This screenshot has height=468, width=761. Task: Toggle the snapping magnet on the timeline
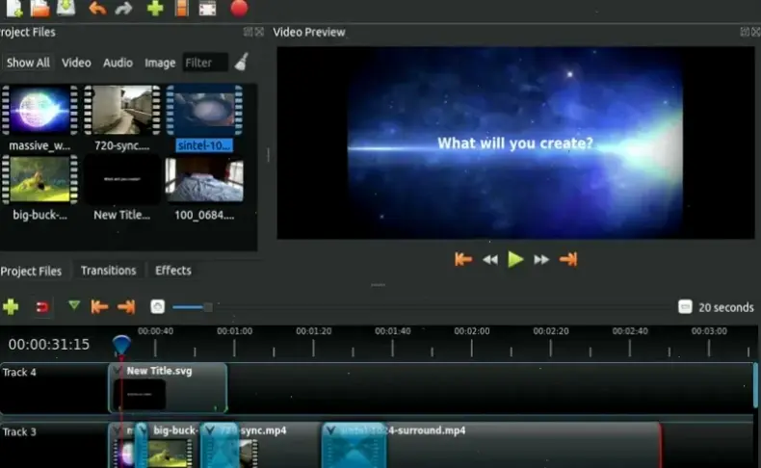(x=41, y=307)
